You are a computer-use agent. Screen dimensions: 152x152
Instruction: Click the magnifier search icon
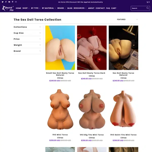click(x=147, y=8)
